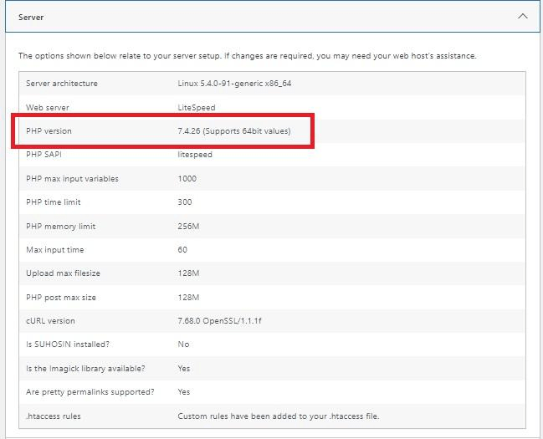Select the Max input time row label

54,250
